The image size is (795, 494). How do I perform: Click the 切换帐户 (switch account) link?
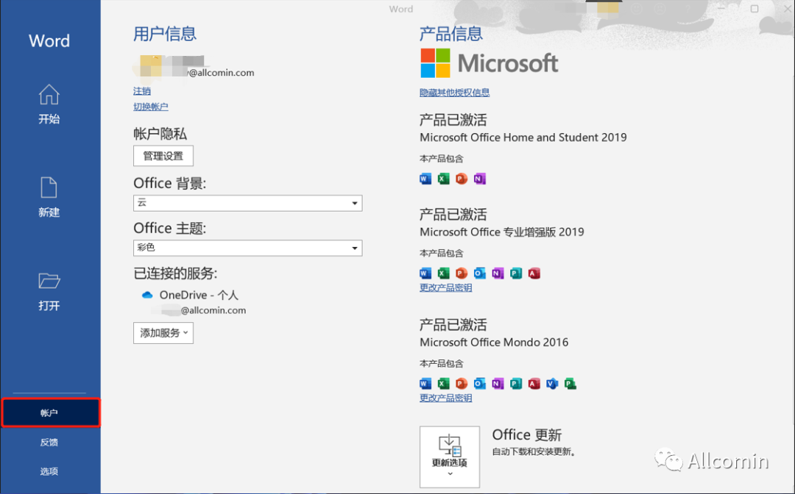(150, 107)
